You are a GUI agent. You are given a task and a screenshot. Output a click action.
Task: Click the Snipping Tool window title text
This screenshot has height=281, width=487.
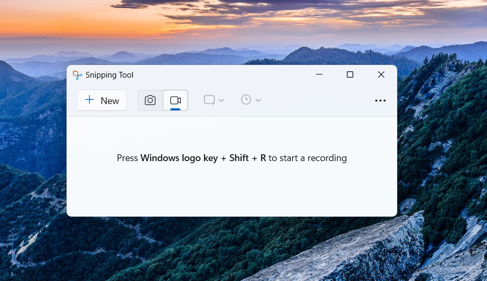pos(109,75)
